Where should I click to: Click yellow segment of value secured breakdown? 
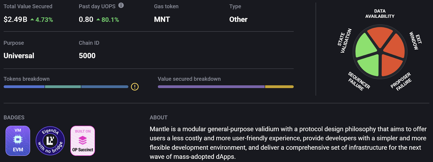pos(279,87)
